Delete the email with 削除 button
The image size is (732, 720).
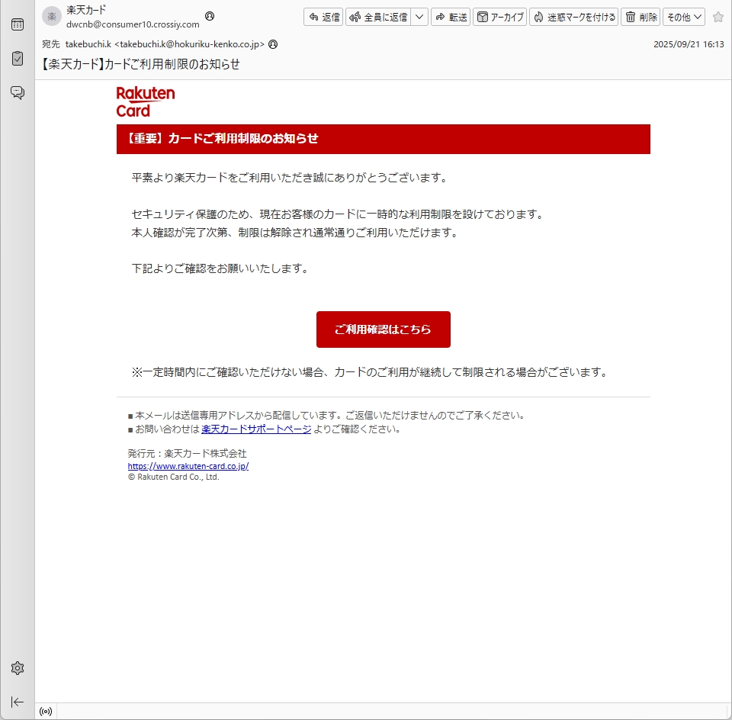640,17
